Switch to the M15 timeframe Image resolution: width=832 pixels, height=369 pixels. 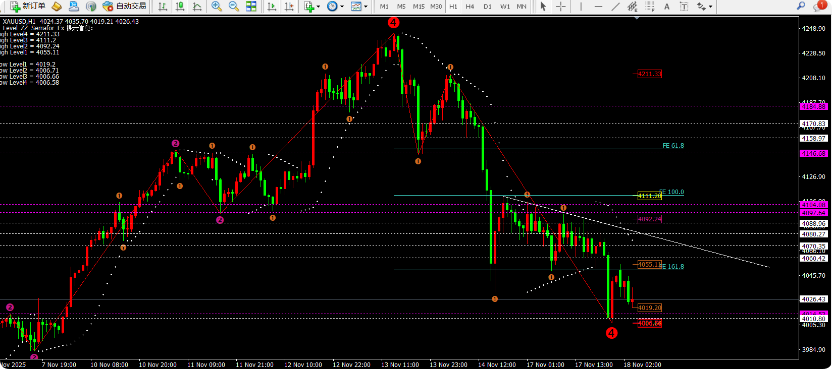tap(419, 7)
